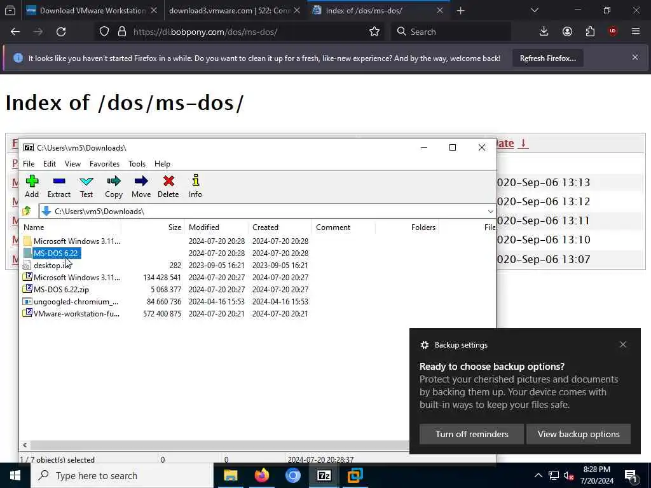Open the Edit menu
Screen dimensions: 651x488
(50, 164)
